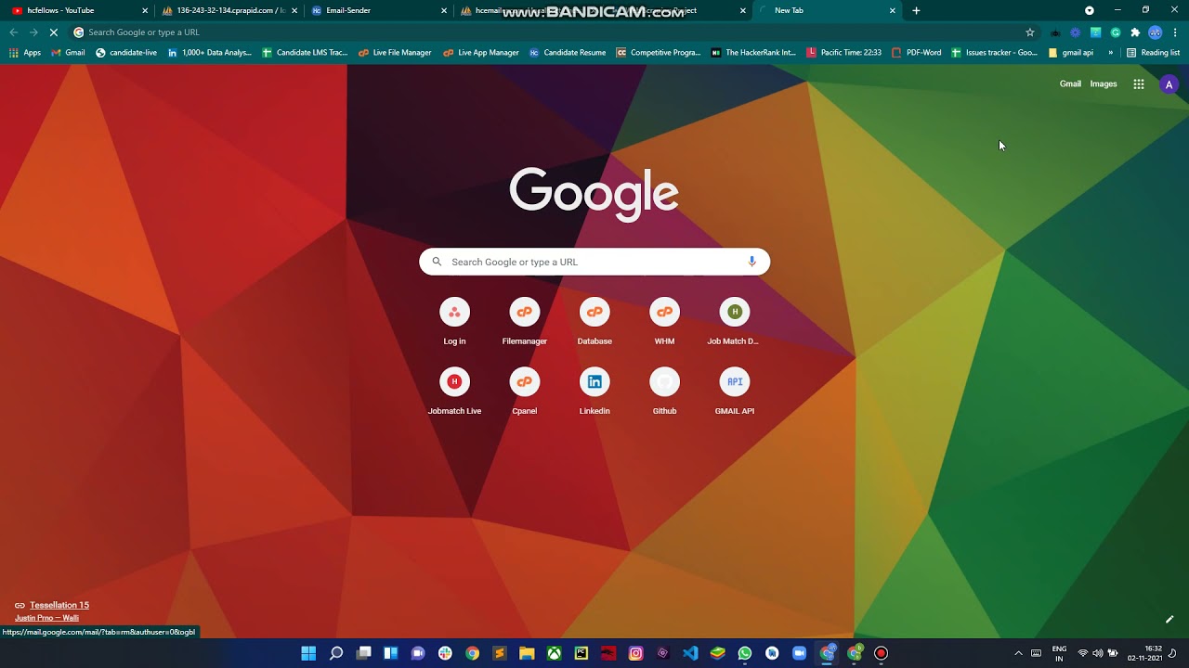Open Visual Studio Code from taskbar
The width and height of the screenshot is (1189, 668).
coord(690,653)
